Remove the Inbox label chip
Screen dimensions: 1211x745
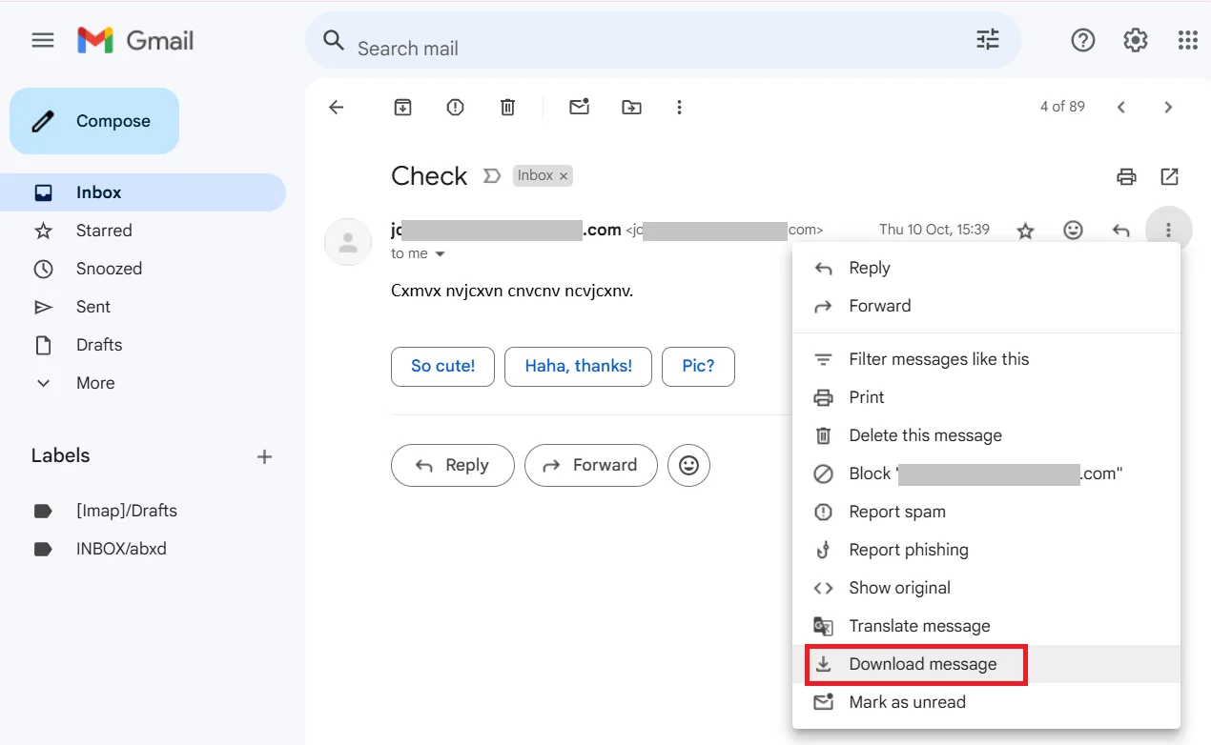click(x=564, y=176)
